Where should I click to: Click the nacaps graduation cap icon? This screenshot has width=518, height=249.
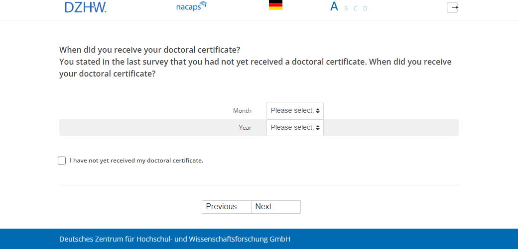tap(203, 4)
